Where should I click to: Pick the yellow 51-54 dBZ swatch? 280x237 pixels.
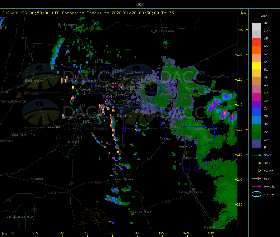tap(256, 66)
